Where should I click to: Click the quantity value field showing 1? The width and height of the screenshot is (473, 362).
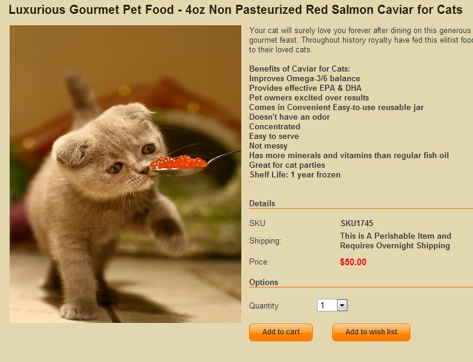click(327, 305)
